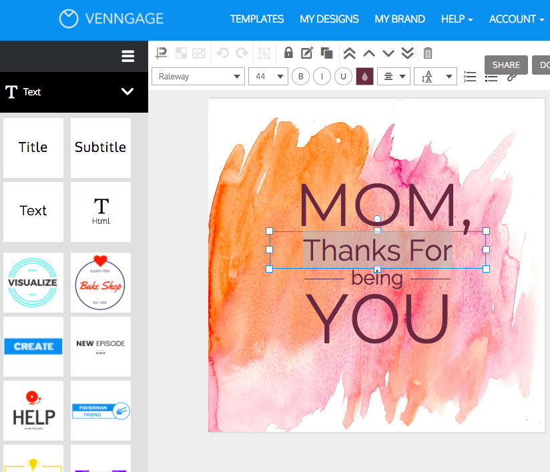550x472 pixels.
Task: Open the font size 44 dropdown
Action: click(268, 77)
